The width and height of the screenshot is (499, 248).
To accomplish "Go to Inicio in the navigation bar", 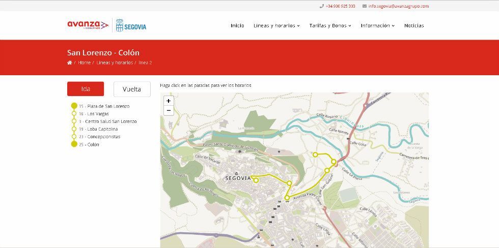I will point(237,25).
